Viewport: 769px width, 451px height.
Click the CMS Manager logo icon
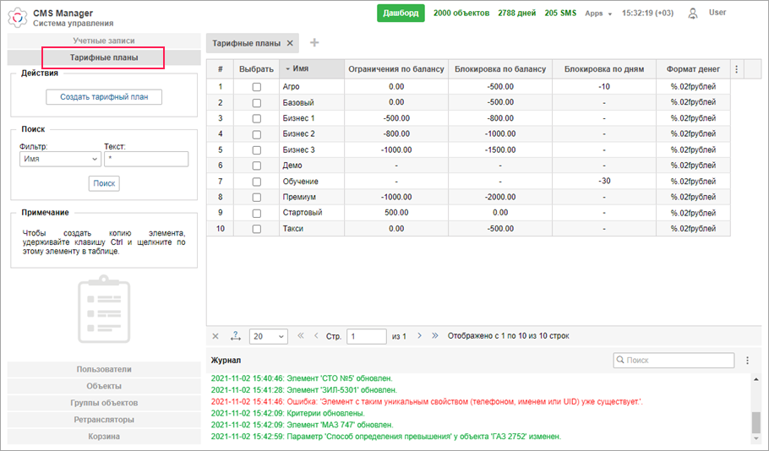18,17
